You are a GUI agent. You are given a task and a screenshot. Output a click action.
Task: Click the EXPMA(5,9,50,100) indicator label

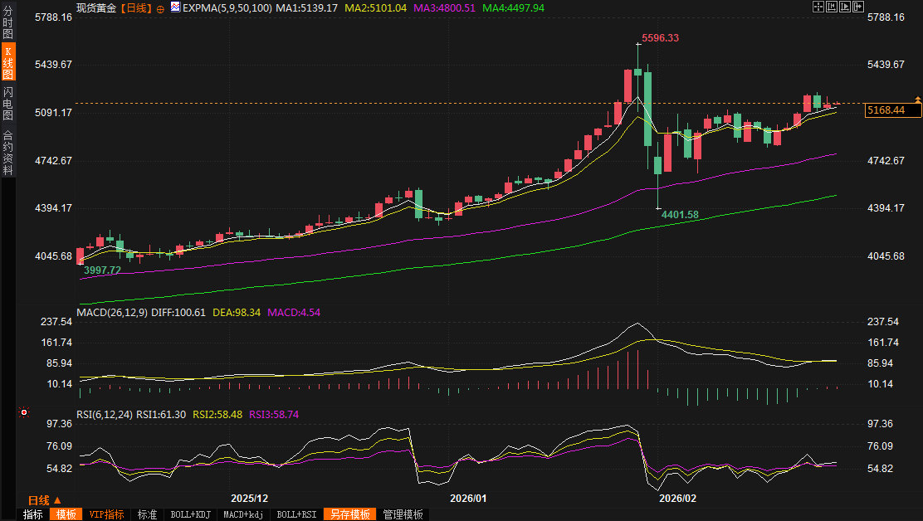click(x=227, y=8)
